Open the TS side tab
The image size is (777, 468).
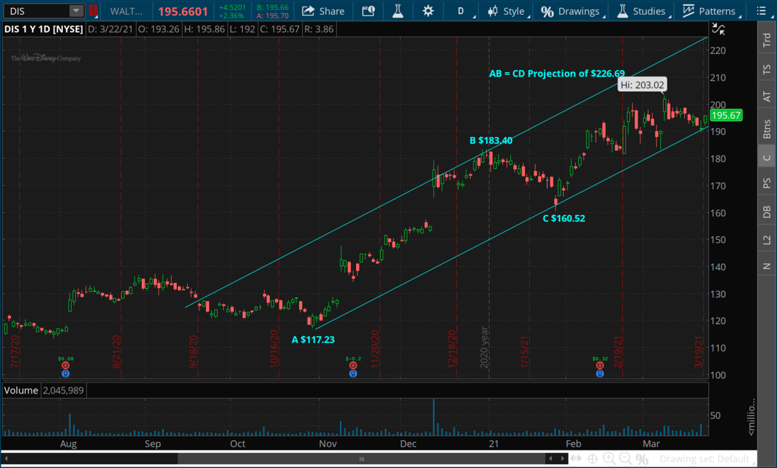tap(767, 69)
